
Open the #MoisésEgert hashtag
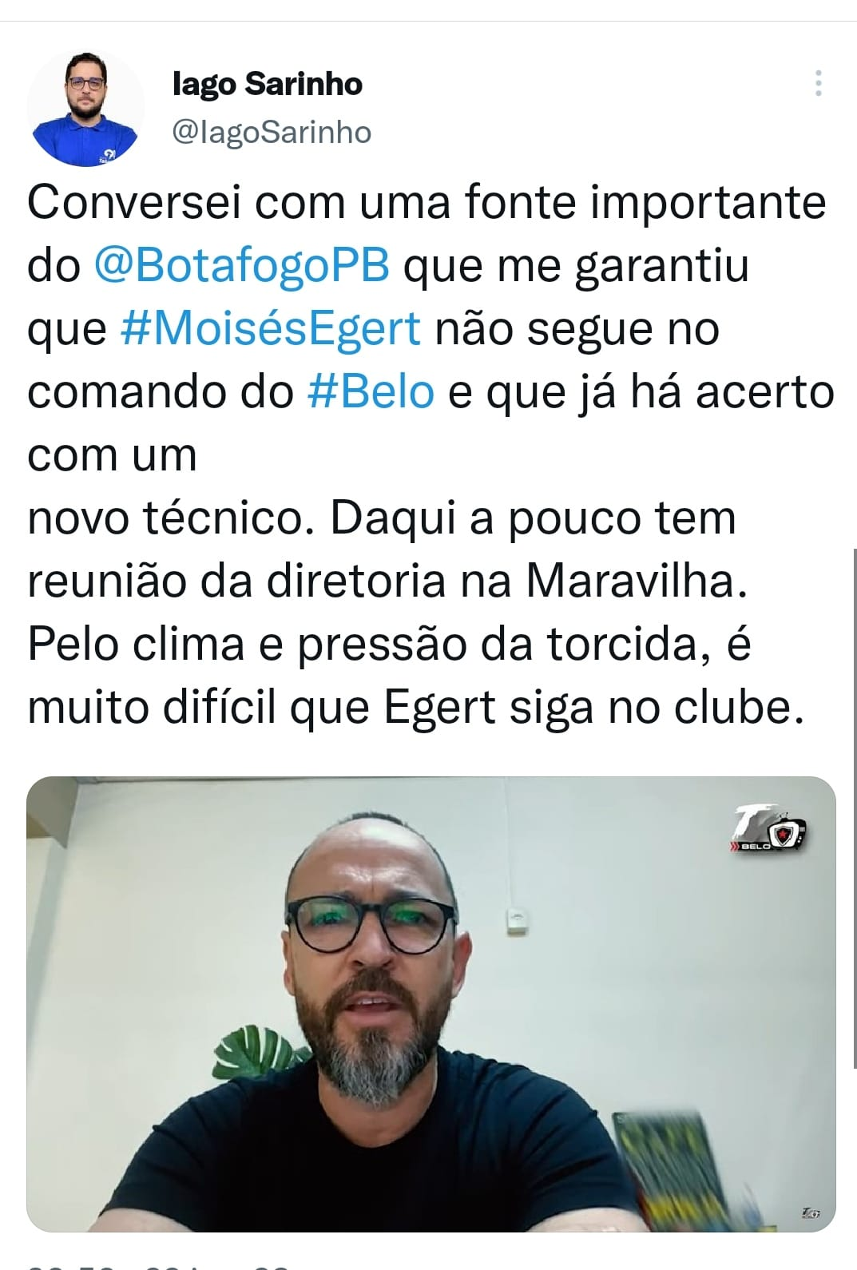click(x=270, y=329)
